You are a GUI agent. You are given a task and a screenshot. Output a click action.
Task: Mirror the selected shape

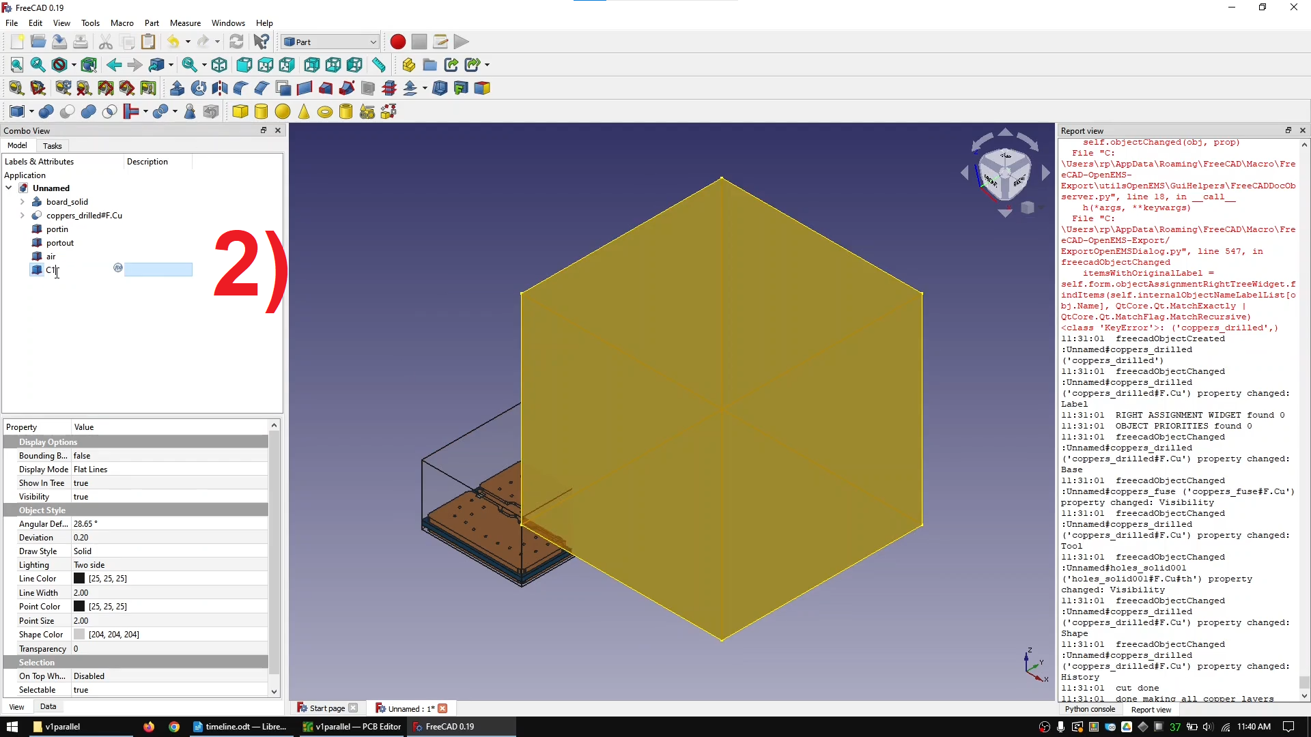(220, 88)
